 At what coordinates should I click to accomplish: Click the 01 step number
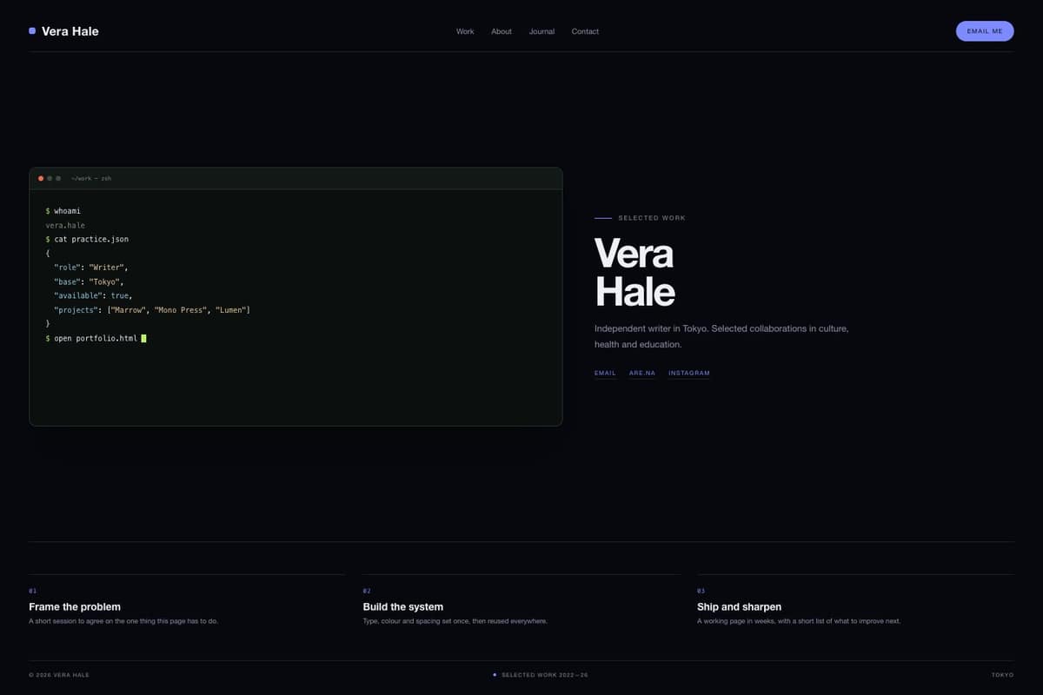click(x=32, y=591)
